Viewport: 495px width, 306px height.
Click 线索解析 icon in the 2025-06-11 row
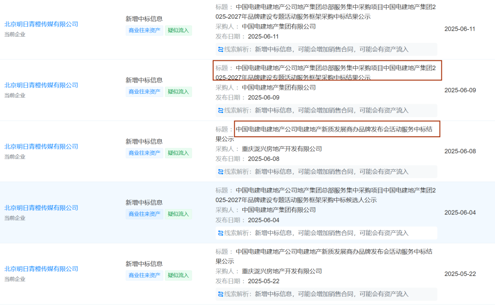pos(220,49)
